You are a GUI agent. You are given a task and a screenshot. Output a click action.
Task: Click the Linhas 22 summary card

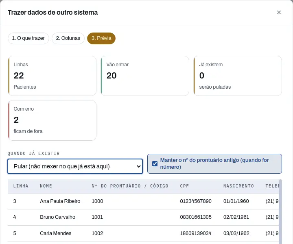point(52,76)
